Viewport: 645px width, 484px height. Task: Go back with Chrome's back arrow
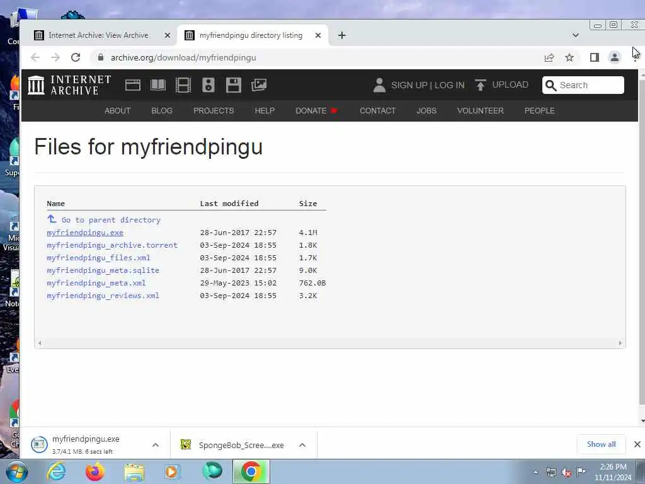(x=35, y=57)
